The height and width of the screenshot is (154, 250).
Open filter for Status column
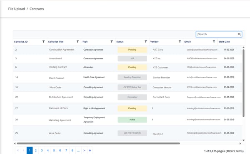click(x=145, y=42)
